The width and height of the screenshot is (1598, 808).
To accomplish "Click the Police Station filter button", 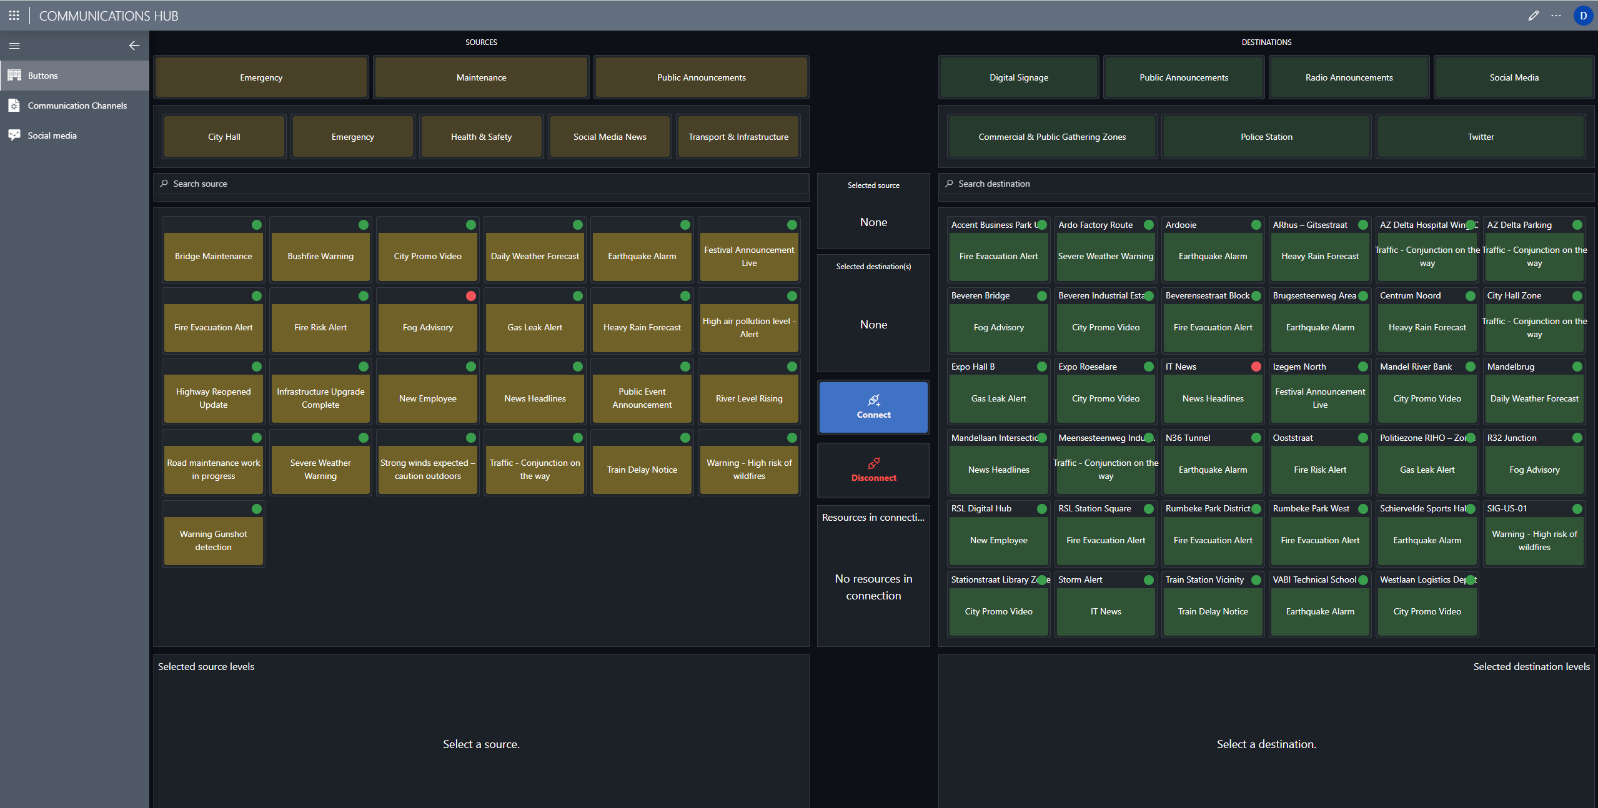I will point(1266,137).
